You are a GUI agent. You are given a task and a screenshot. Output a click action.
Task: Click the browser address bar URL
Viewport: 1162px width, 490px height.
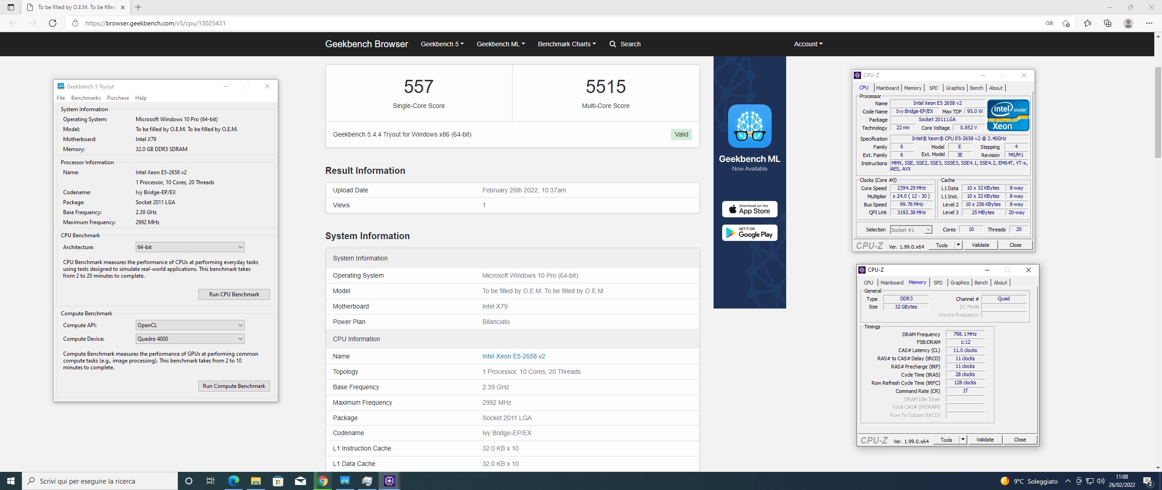[x=155, y=23]
